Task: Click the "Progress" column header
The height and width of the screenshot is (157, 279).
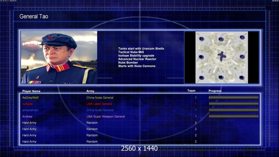Action: (x=215, y=91)
